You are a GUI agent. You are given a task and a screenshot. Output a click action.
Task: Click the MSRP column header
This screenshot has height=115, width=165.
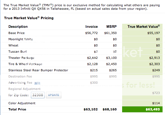[112, 27]
